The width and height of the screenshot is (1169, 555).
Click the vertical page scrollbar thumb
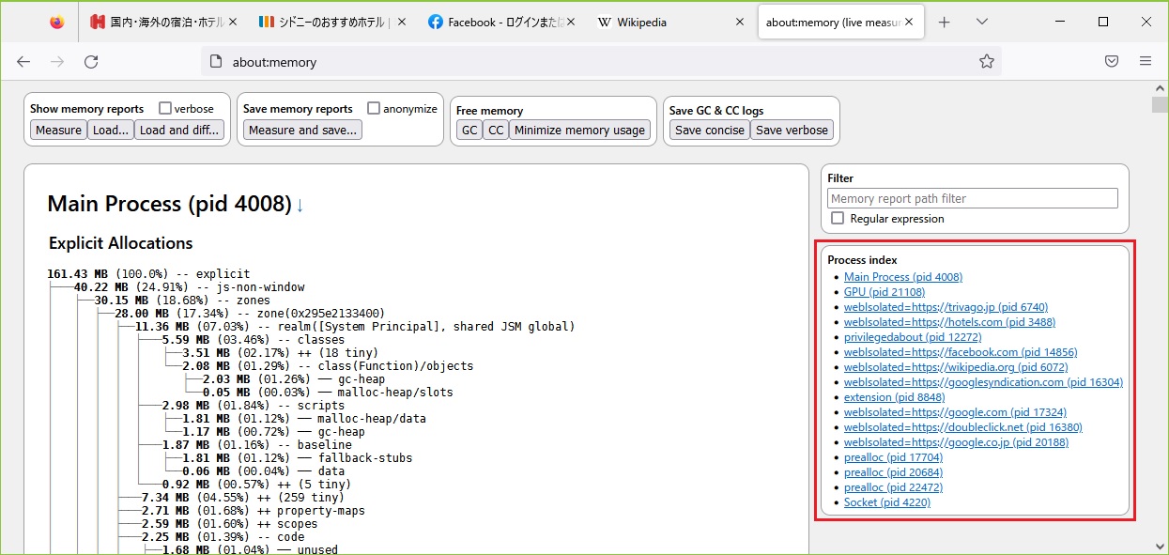coord(1160,104)
